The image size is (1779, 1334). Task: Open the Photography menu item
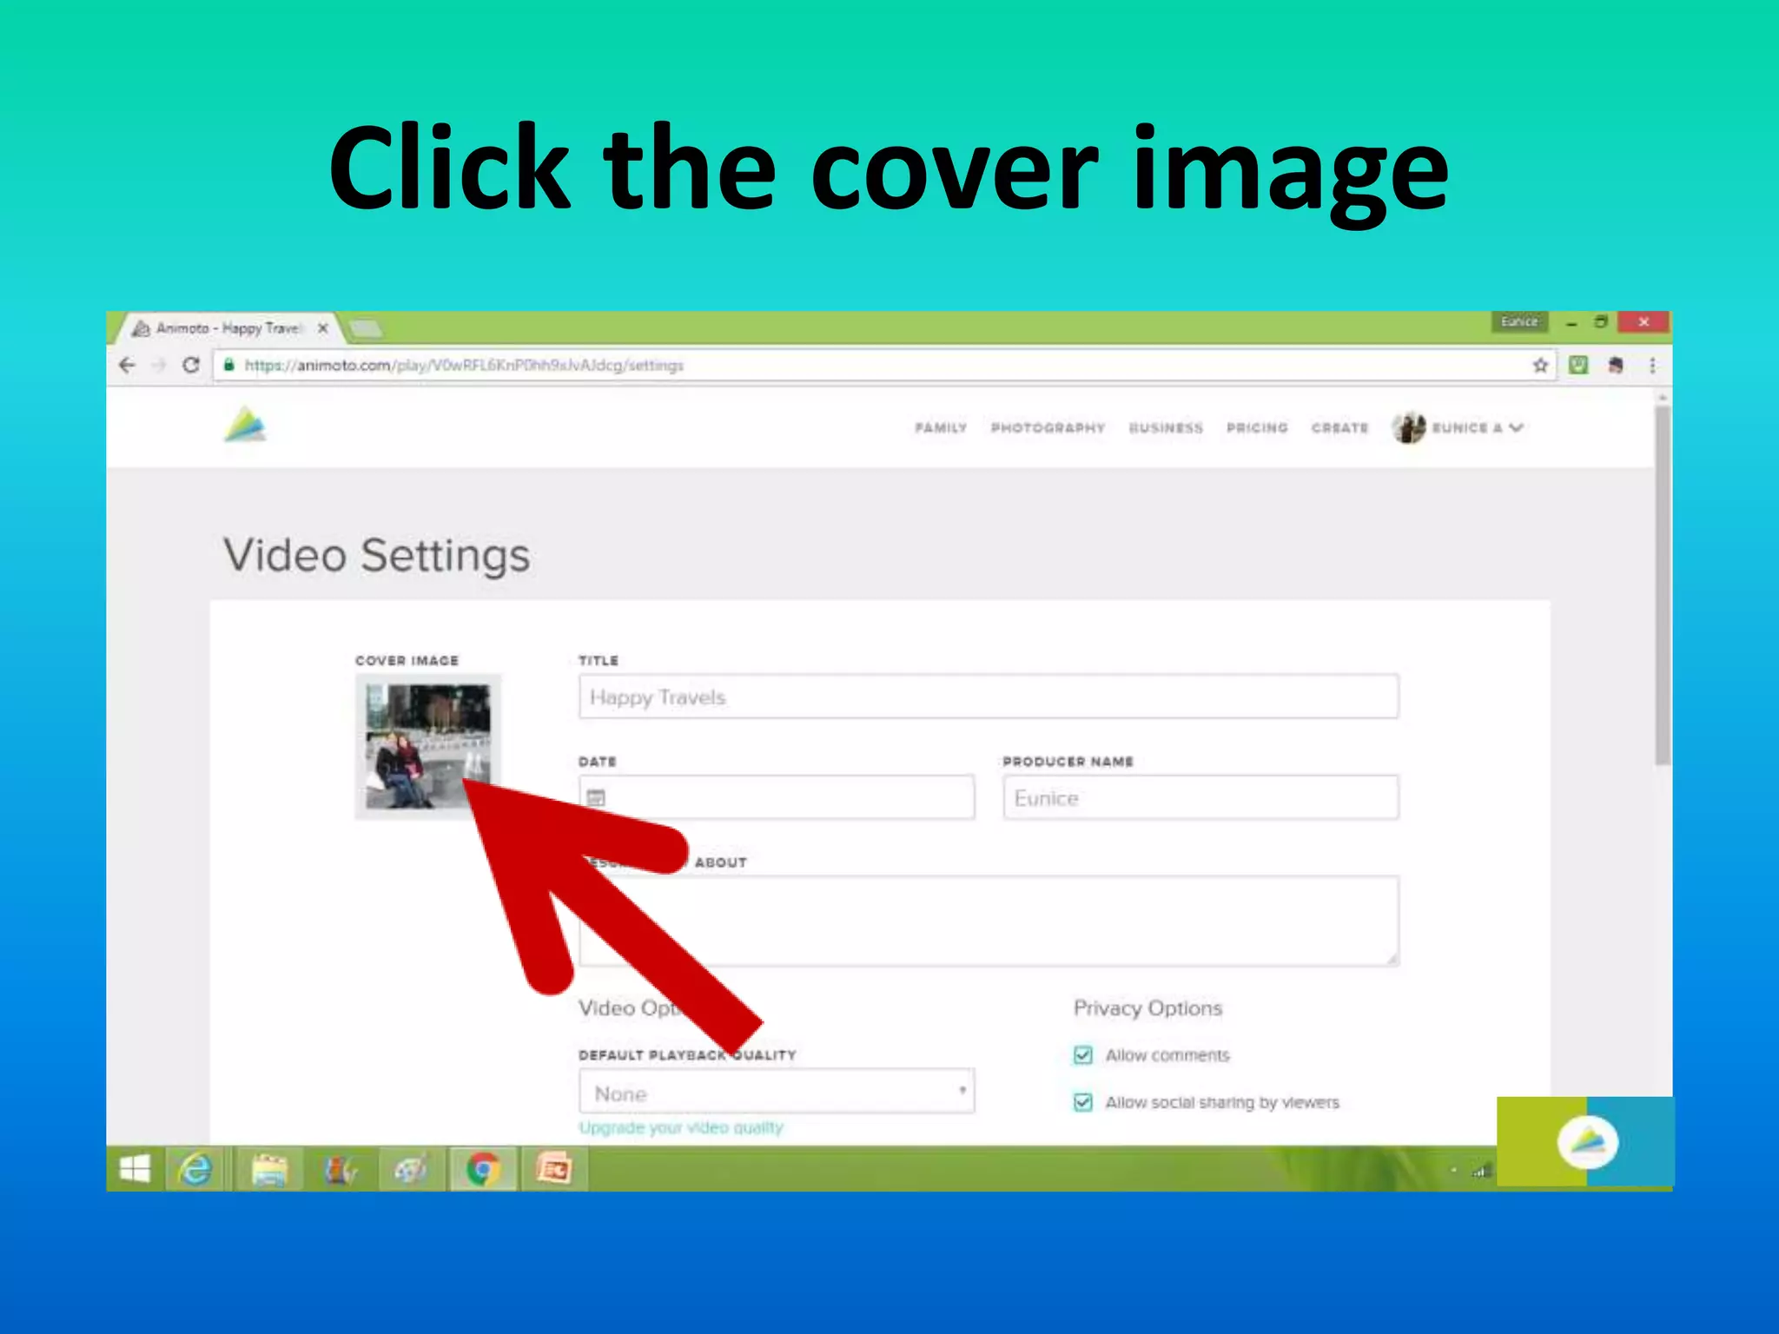click(1048, 428)
